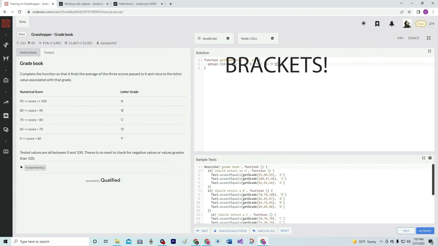Collapse 'should return a C' fold arrow
Screen dimensions: 438x246
tap(202, 215)
